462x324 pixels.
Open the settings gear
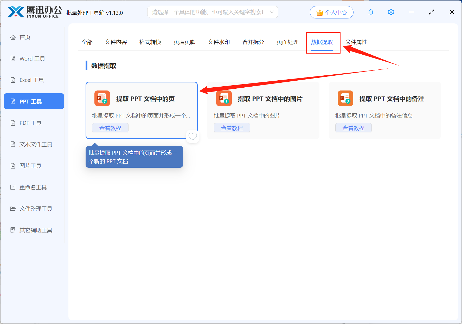(391, 12)
